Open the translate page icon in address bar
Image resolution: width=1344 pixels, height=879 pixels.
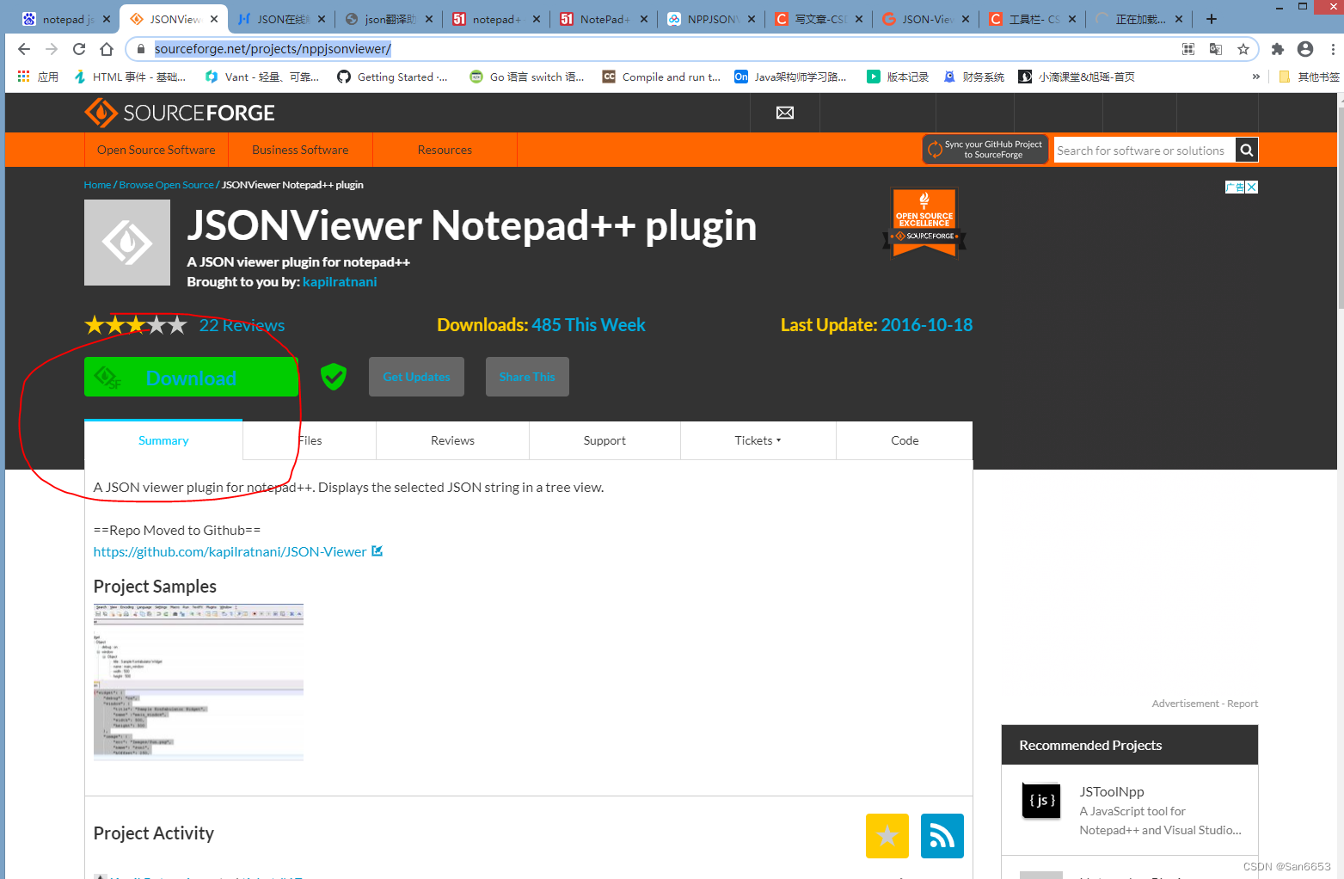(x=1216, y=49)
